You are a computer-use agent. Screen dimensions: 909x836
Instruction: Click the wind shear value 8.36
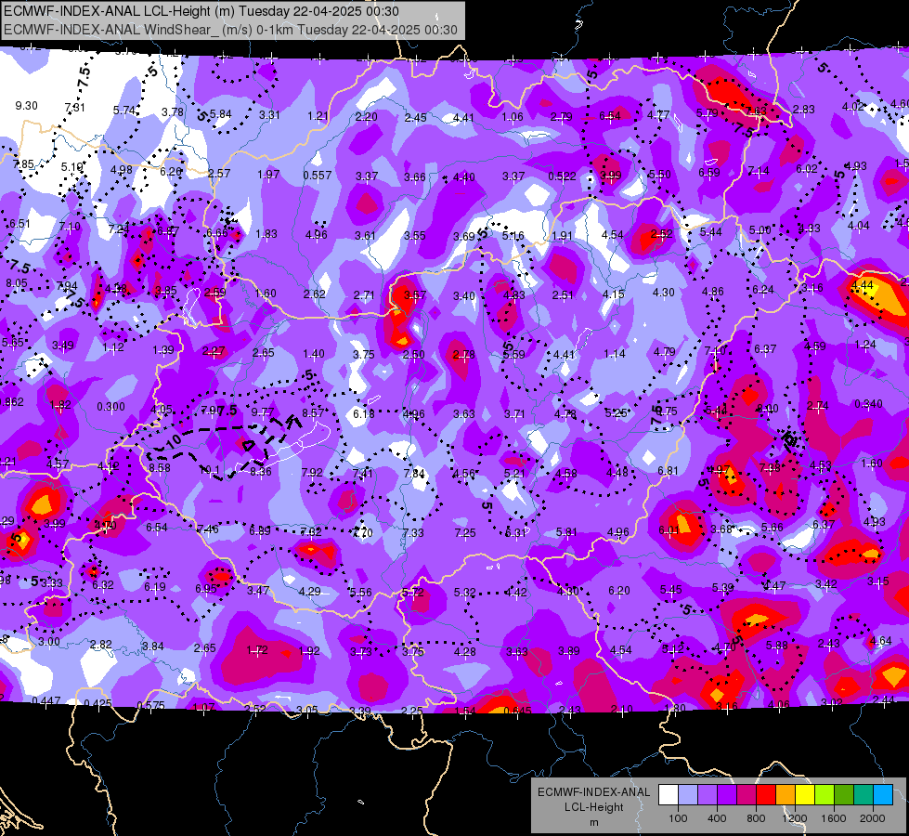pos(261,472)
